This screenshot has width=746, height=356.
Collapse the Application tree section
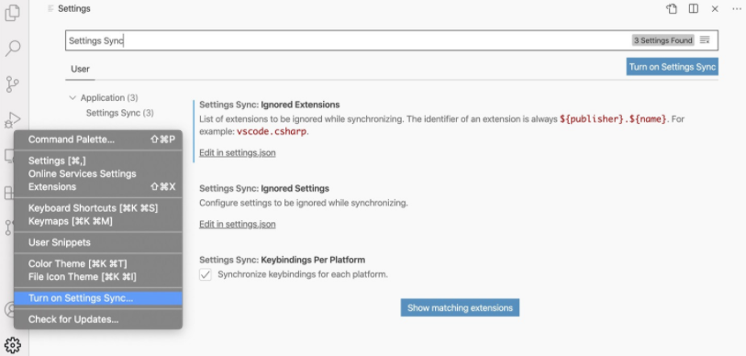point(72,97)
